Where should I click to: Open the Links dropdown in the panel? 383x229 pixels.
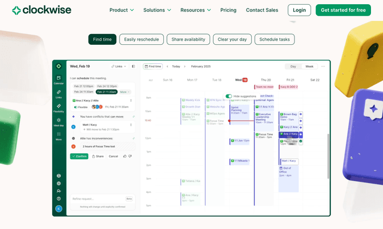(119, 66)
